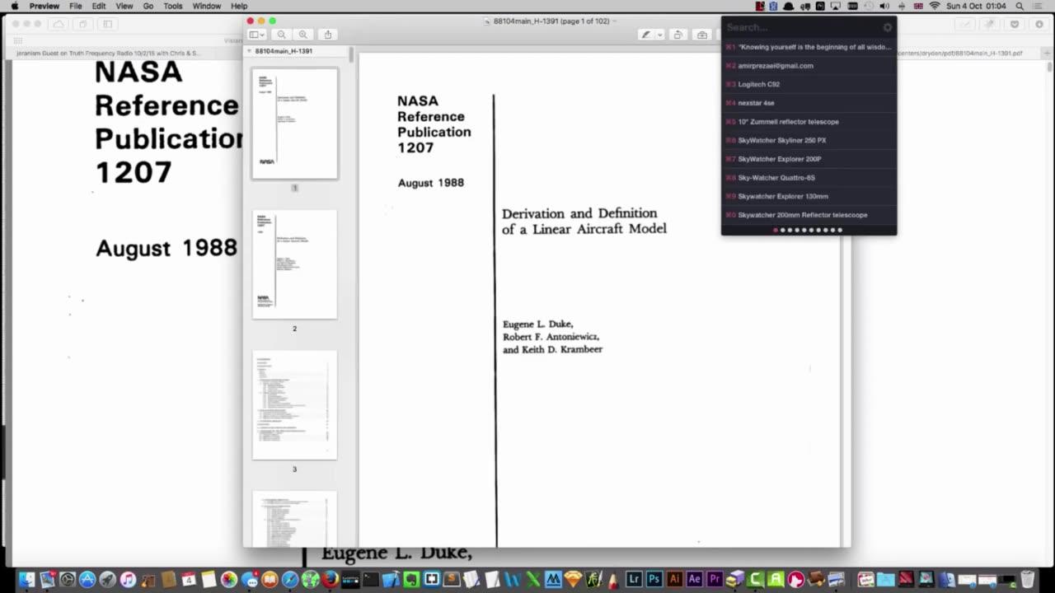Click Spotlight search magnifier in menu bar
Viewport: 1055px width, 593px height.
(x=1020, y=6)
